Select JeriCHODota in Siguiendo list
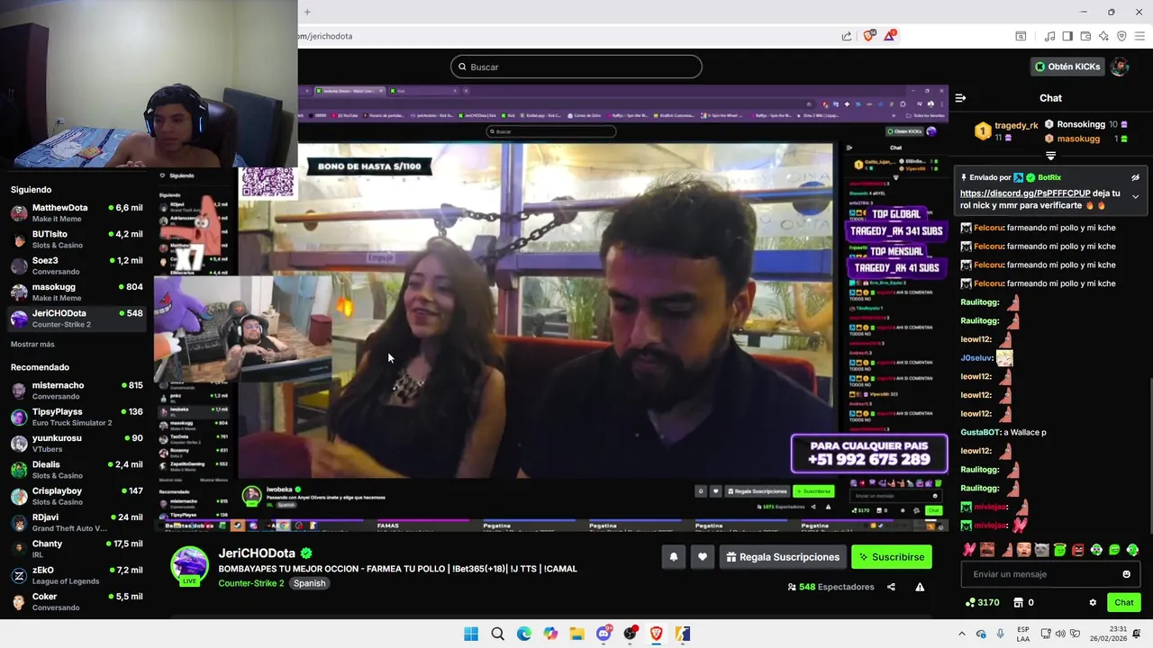This screenshot has width=1153, height=648. click(x=76, y=319)
